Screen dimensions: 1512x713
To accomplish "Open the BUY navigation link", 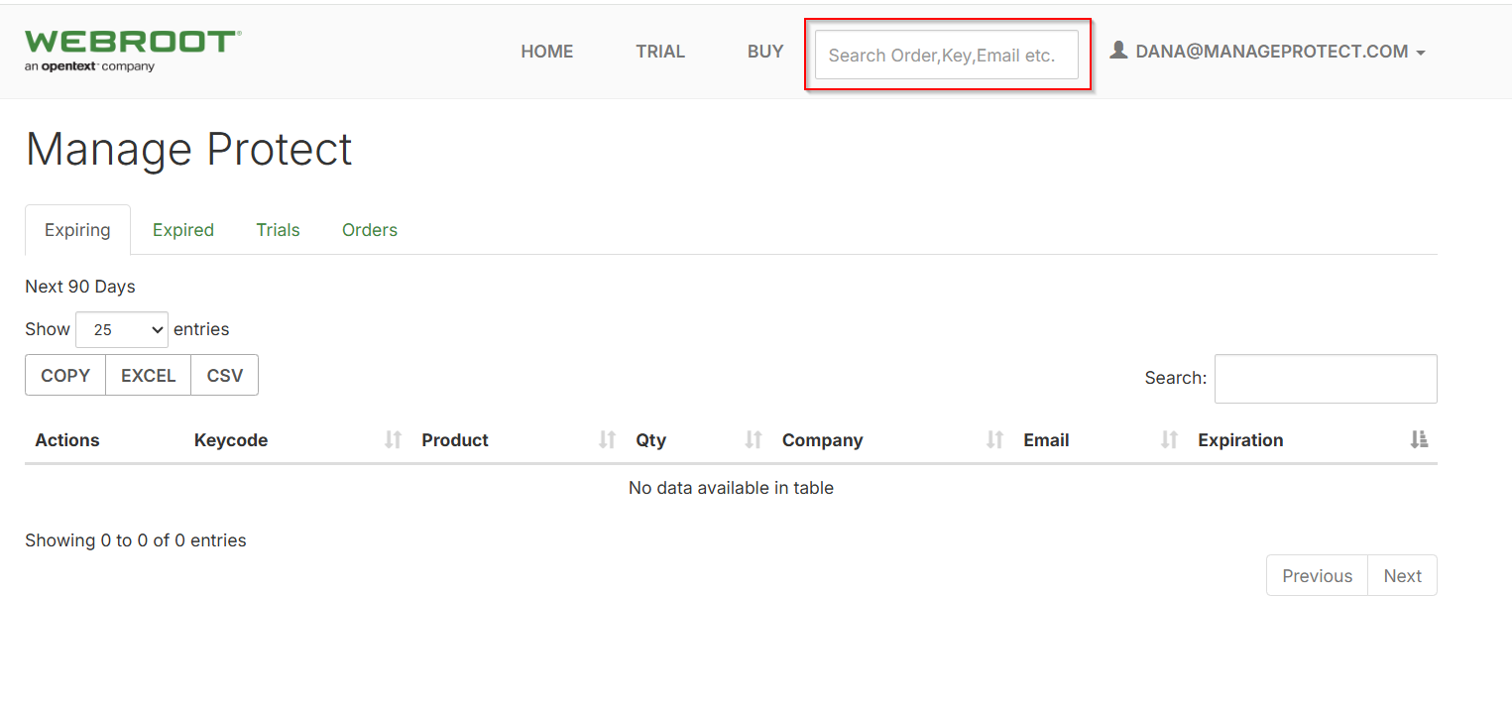I will (765, 52).
